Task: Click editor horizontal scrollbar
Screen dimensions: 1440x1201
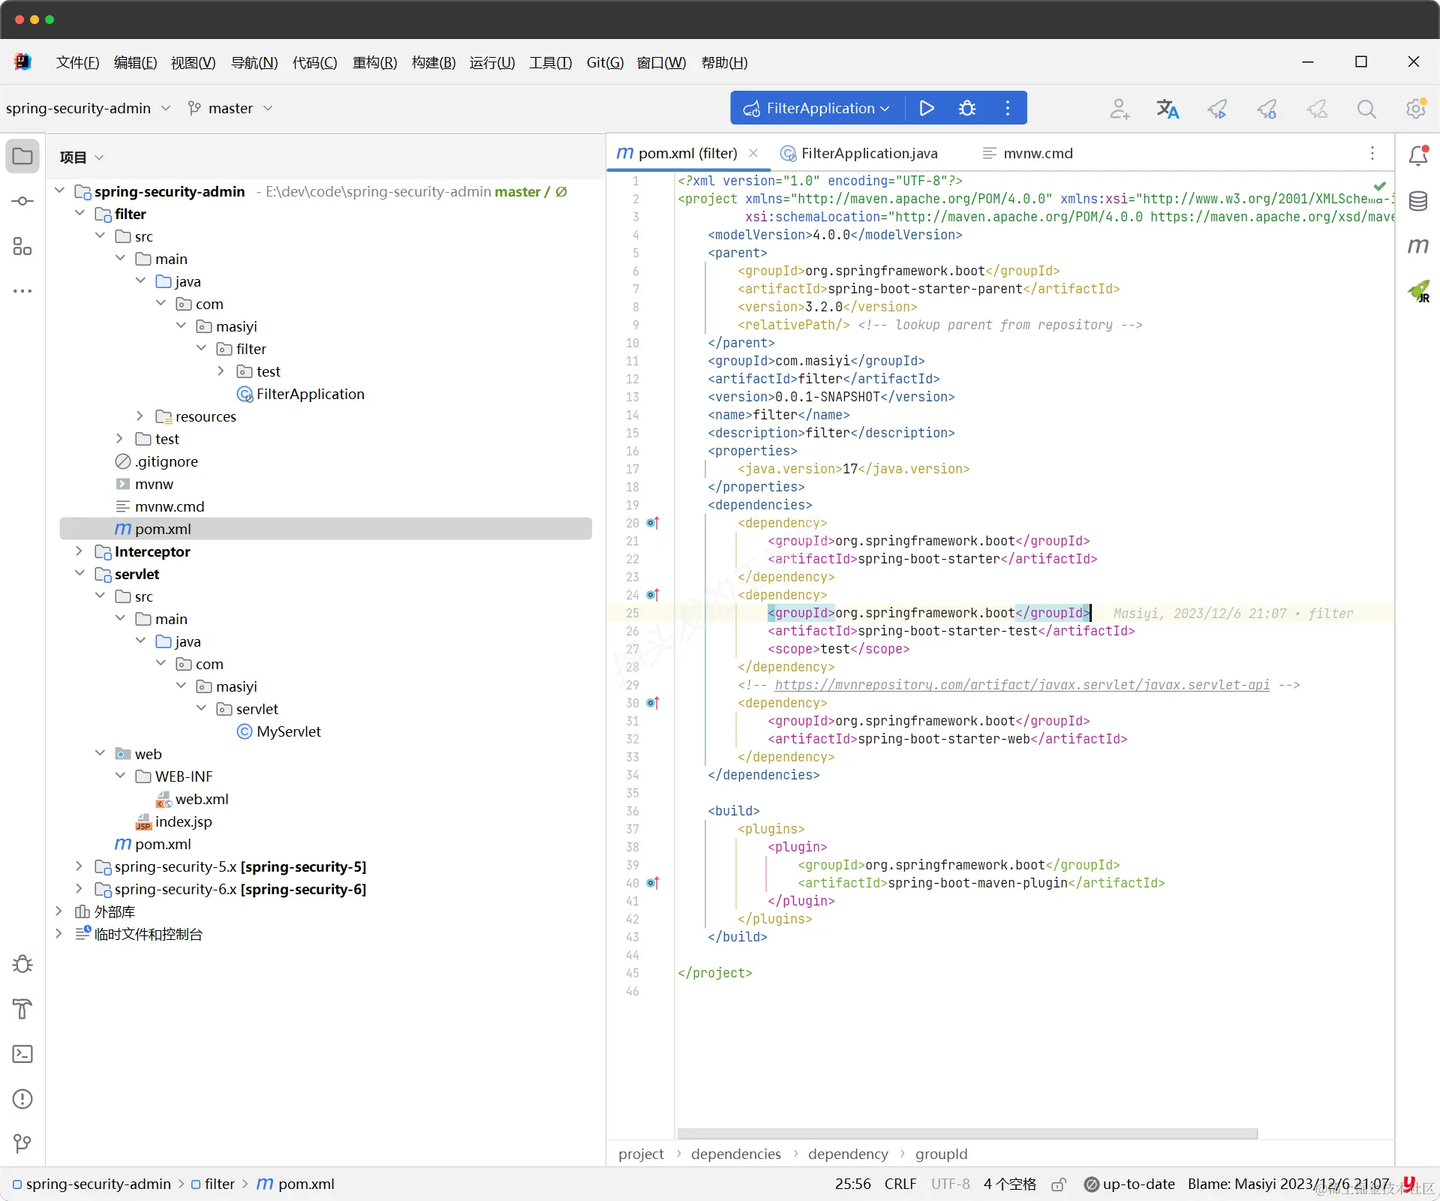Action: [967, 1133]
